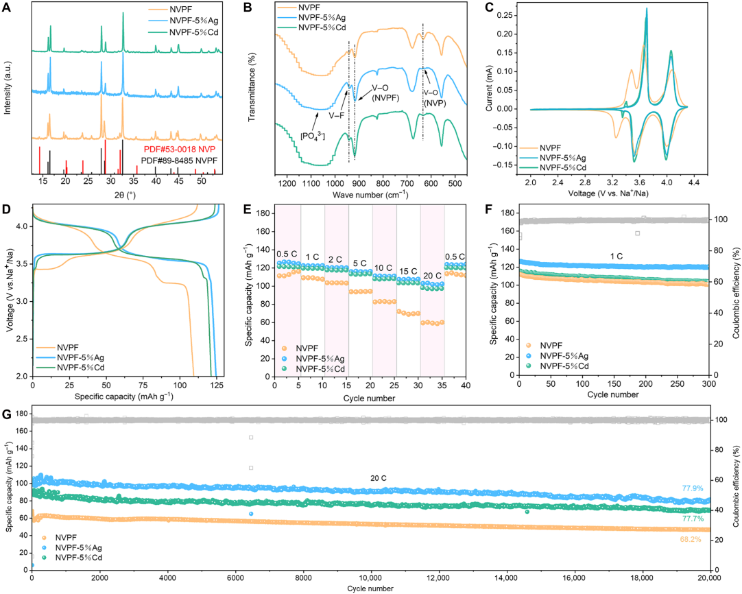The width and height of the screenshot is (742, 594).
Task: Click the V–O (NVP) annotation in panel B
Action: pos(434,97)
